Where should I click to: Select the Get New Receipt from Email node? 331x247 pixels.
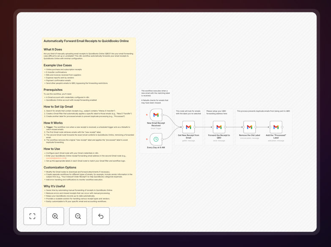click(189, 127)
